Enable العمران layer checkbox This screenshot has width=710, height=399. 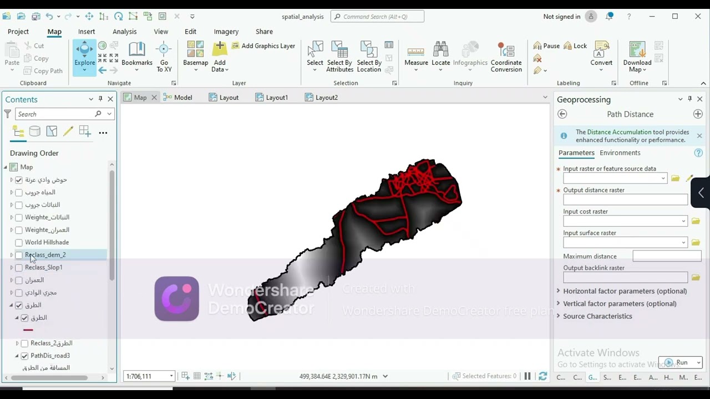tap(19, 280)
